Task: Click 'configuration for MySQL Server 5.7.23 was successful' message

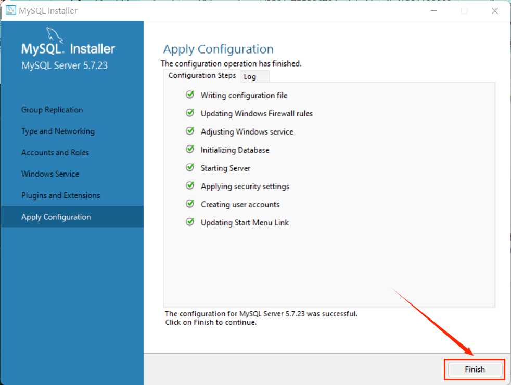Action: pyautogui.click(x=261, y=314)
